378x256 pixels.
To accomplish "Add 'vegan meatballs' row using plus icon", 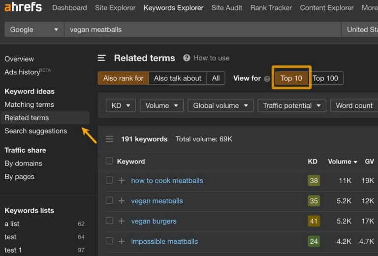I will (x=122, y=201).
